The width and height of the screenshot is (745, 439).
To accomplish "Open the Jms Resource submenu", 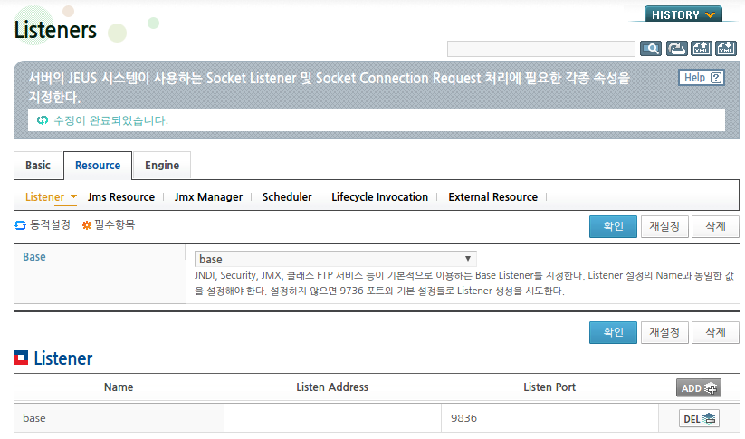I will (x=121, y=196).
